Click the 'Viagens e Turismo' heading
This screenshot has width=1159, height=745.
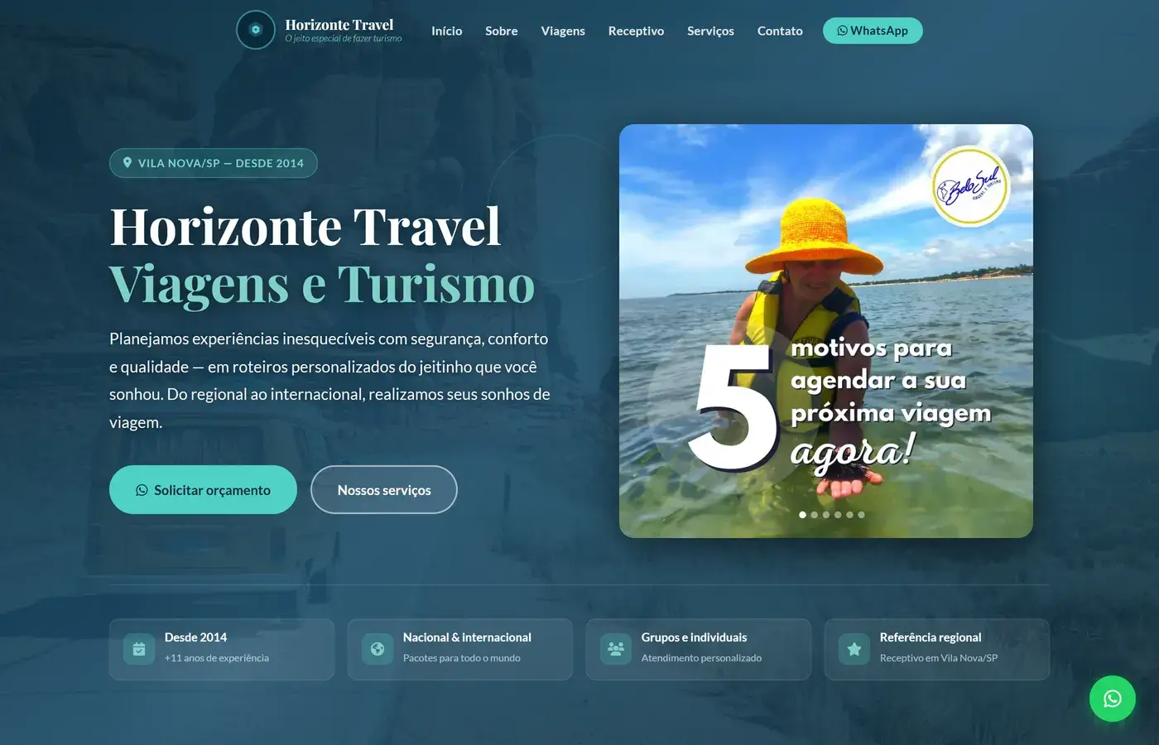coord(322,285)
